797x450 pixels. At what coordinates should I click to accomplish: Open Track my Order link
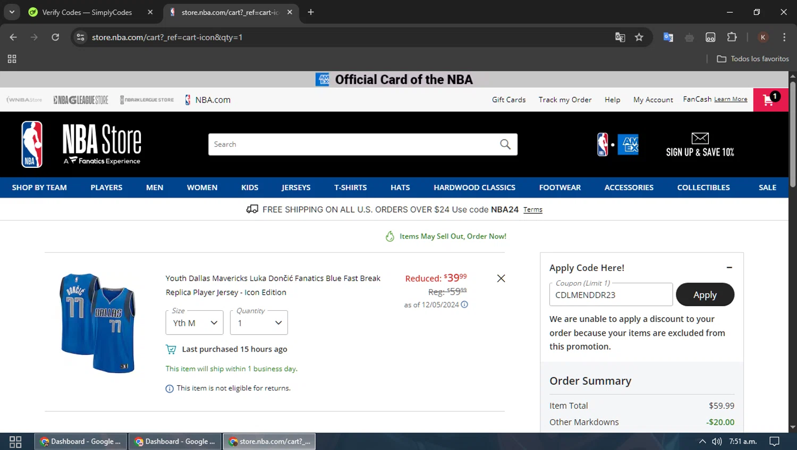(565, 100)
